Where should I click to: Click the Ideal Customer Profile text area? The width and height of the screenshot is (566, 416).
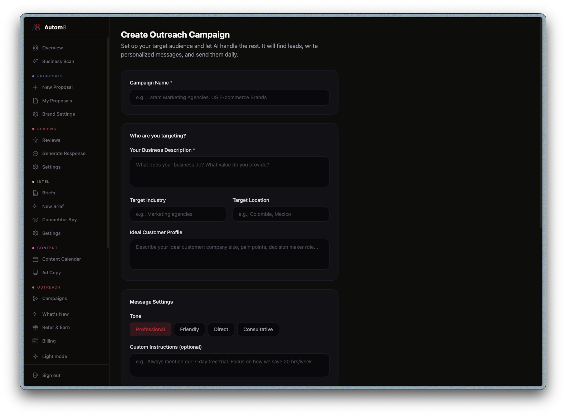[x=229, y=254]
